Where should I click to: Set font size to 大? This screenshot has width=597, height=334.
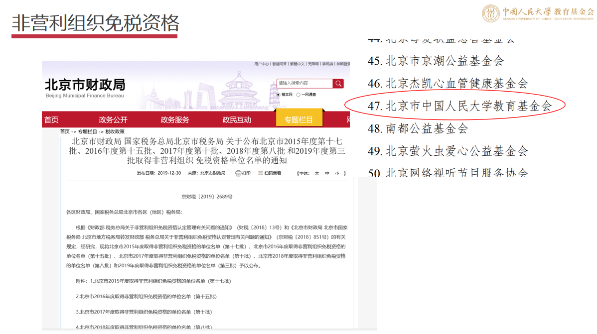coord(316,173)
